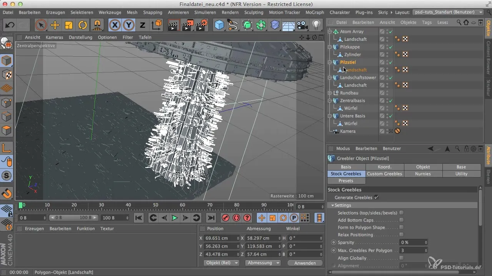
Task: Enable Align Globally checkbox
Action: pos(401,258)
